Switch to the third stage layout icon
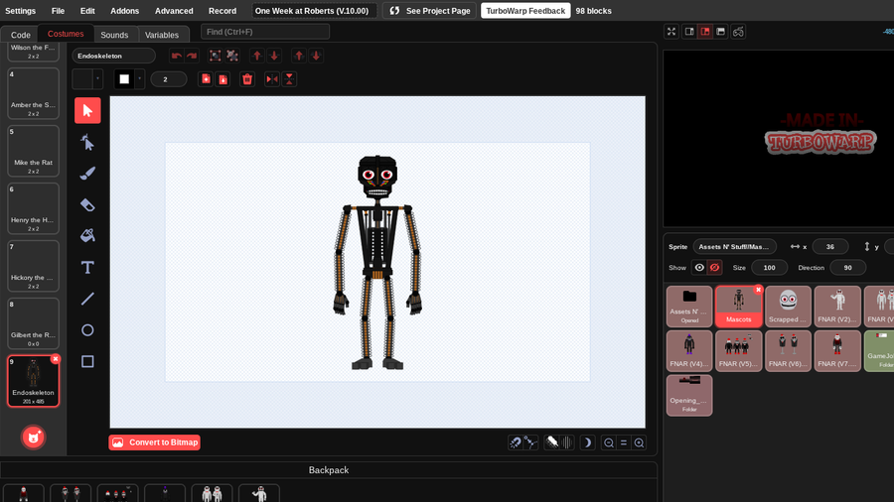Image resolution: width=894 pixels, height=502 pixels. (x=721, y=32)
